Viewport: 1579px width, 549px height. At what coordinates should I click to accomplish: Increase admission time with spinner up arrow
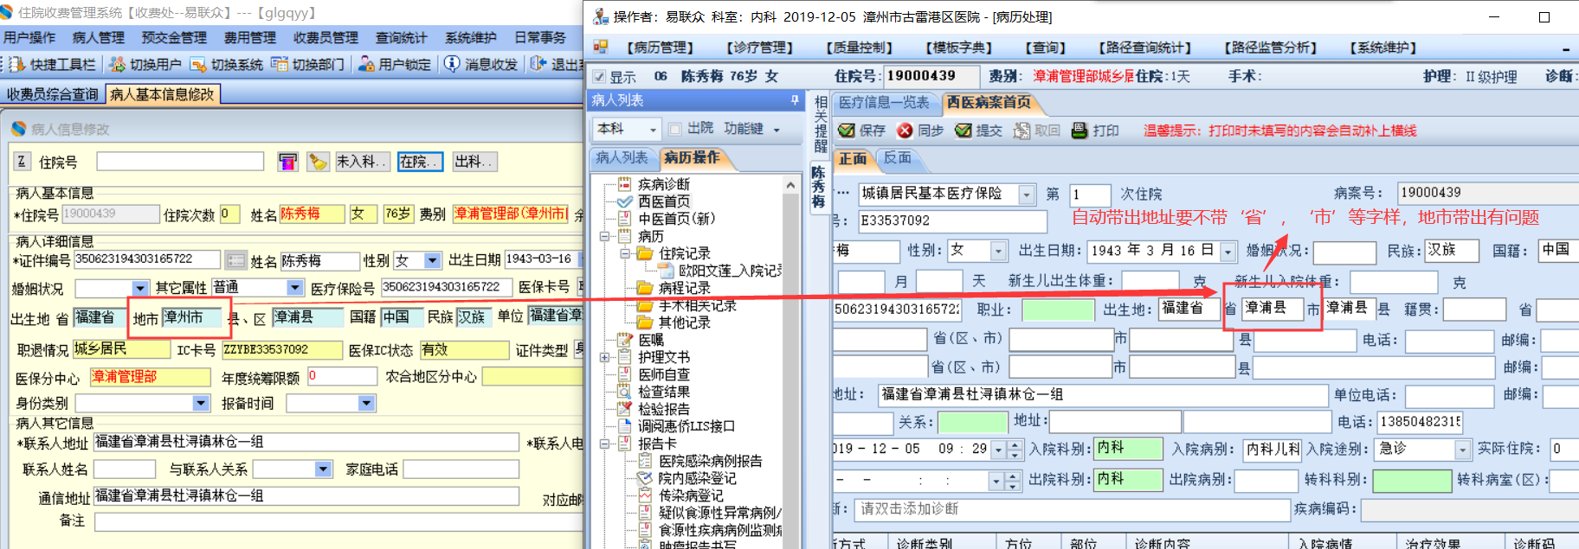[1013, 444]
